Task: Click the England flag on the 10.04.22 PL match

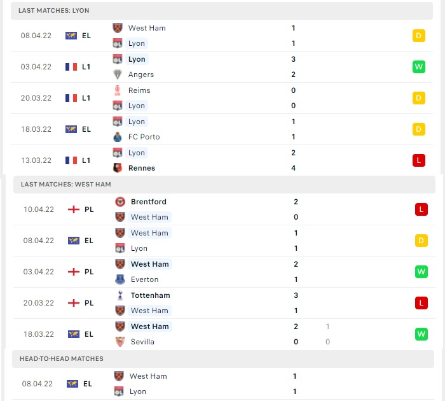Action: (74, 209)
